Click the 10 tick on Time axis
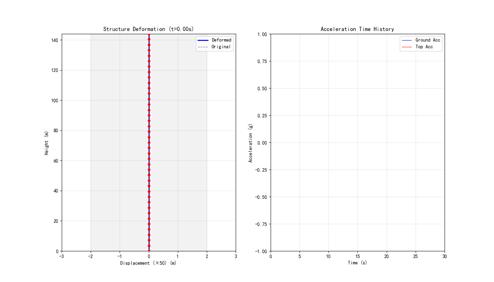The image size is (494, 282). [x=329, y=256]
